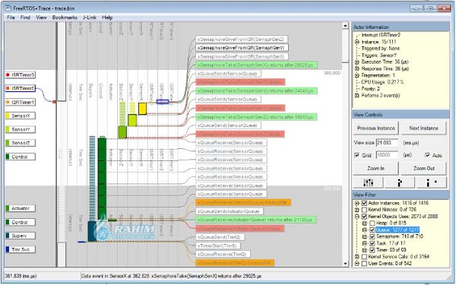456x285 pixels.
Task: Collapse the Kernel Objects Uses node
Action: coord(357,217)
